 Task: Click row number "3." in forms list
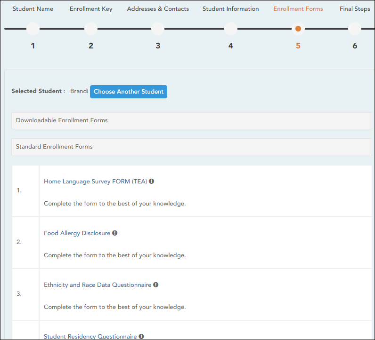tap(19, 294)
